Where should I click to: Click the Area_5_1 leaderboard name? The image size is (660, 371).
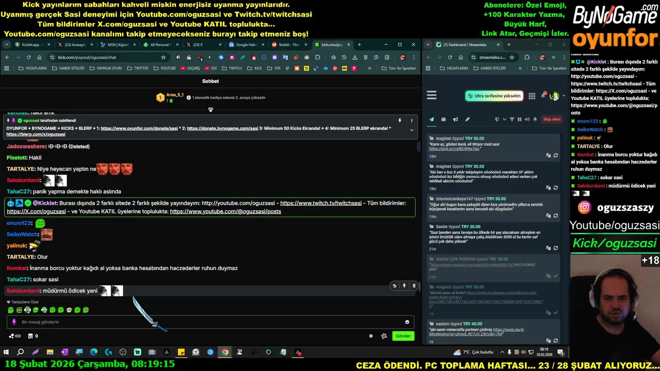pyautogui.click(x=174, y=95)
